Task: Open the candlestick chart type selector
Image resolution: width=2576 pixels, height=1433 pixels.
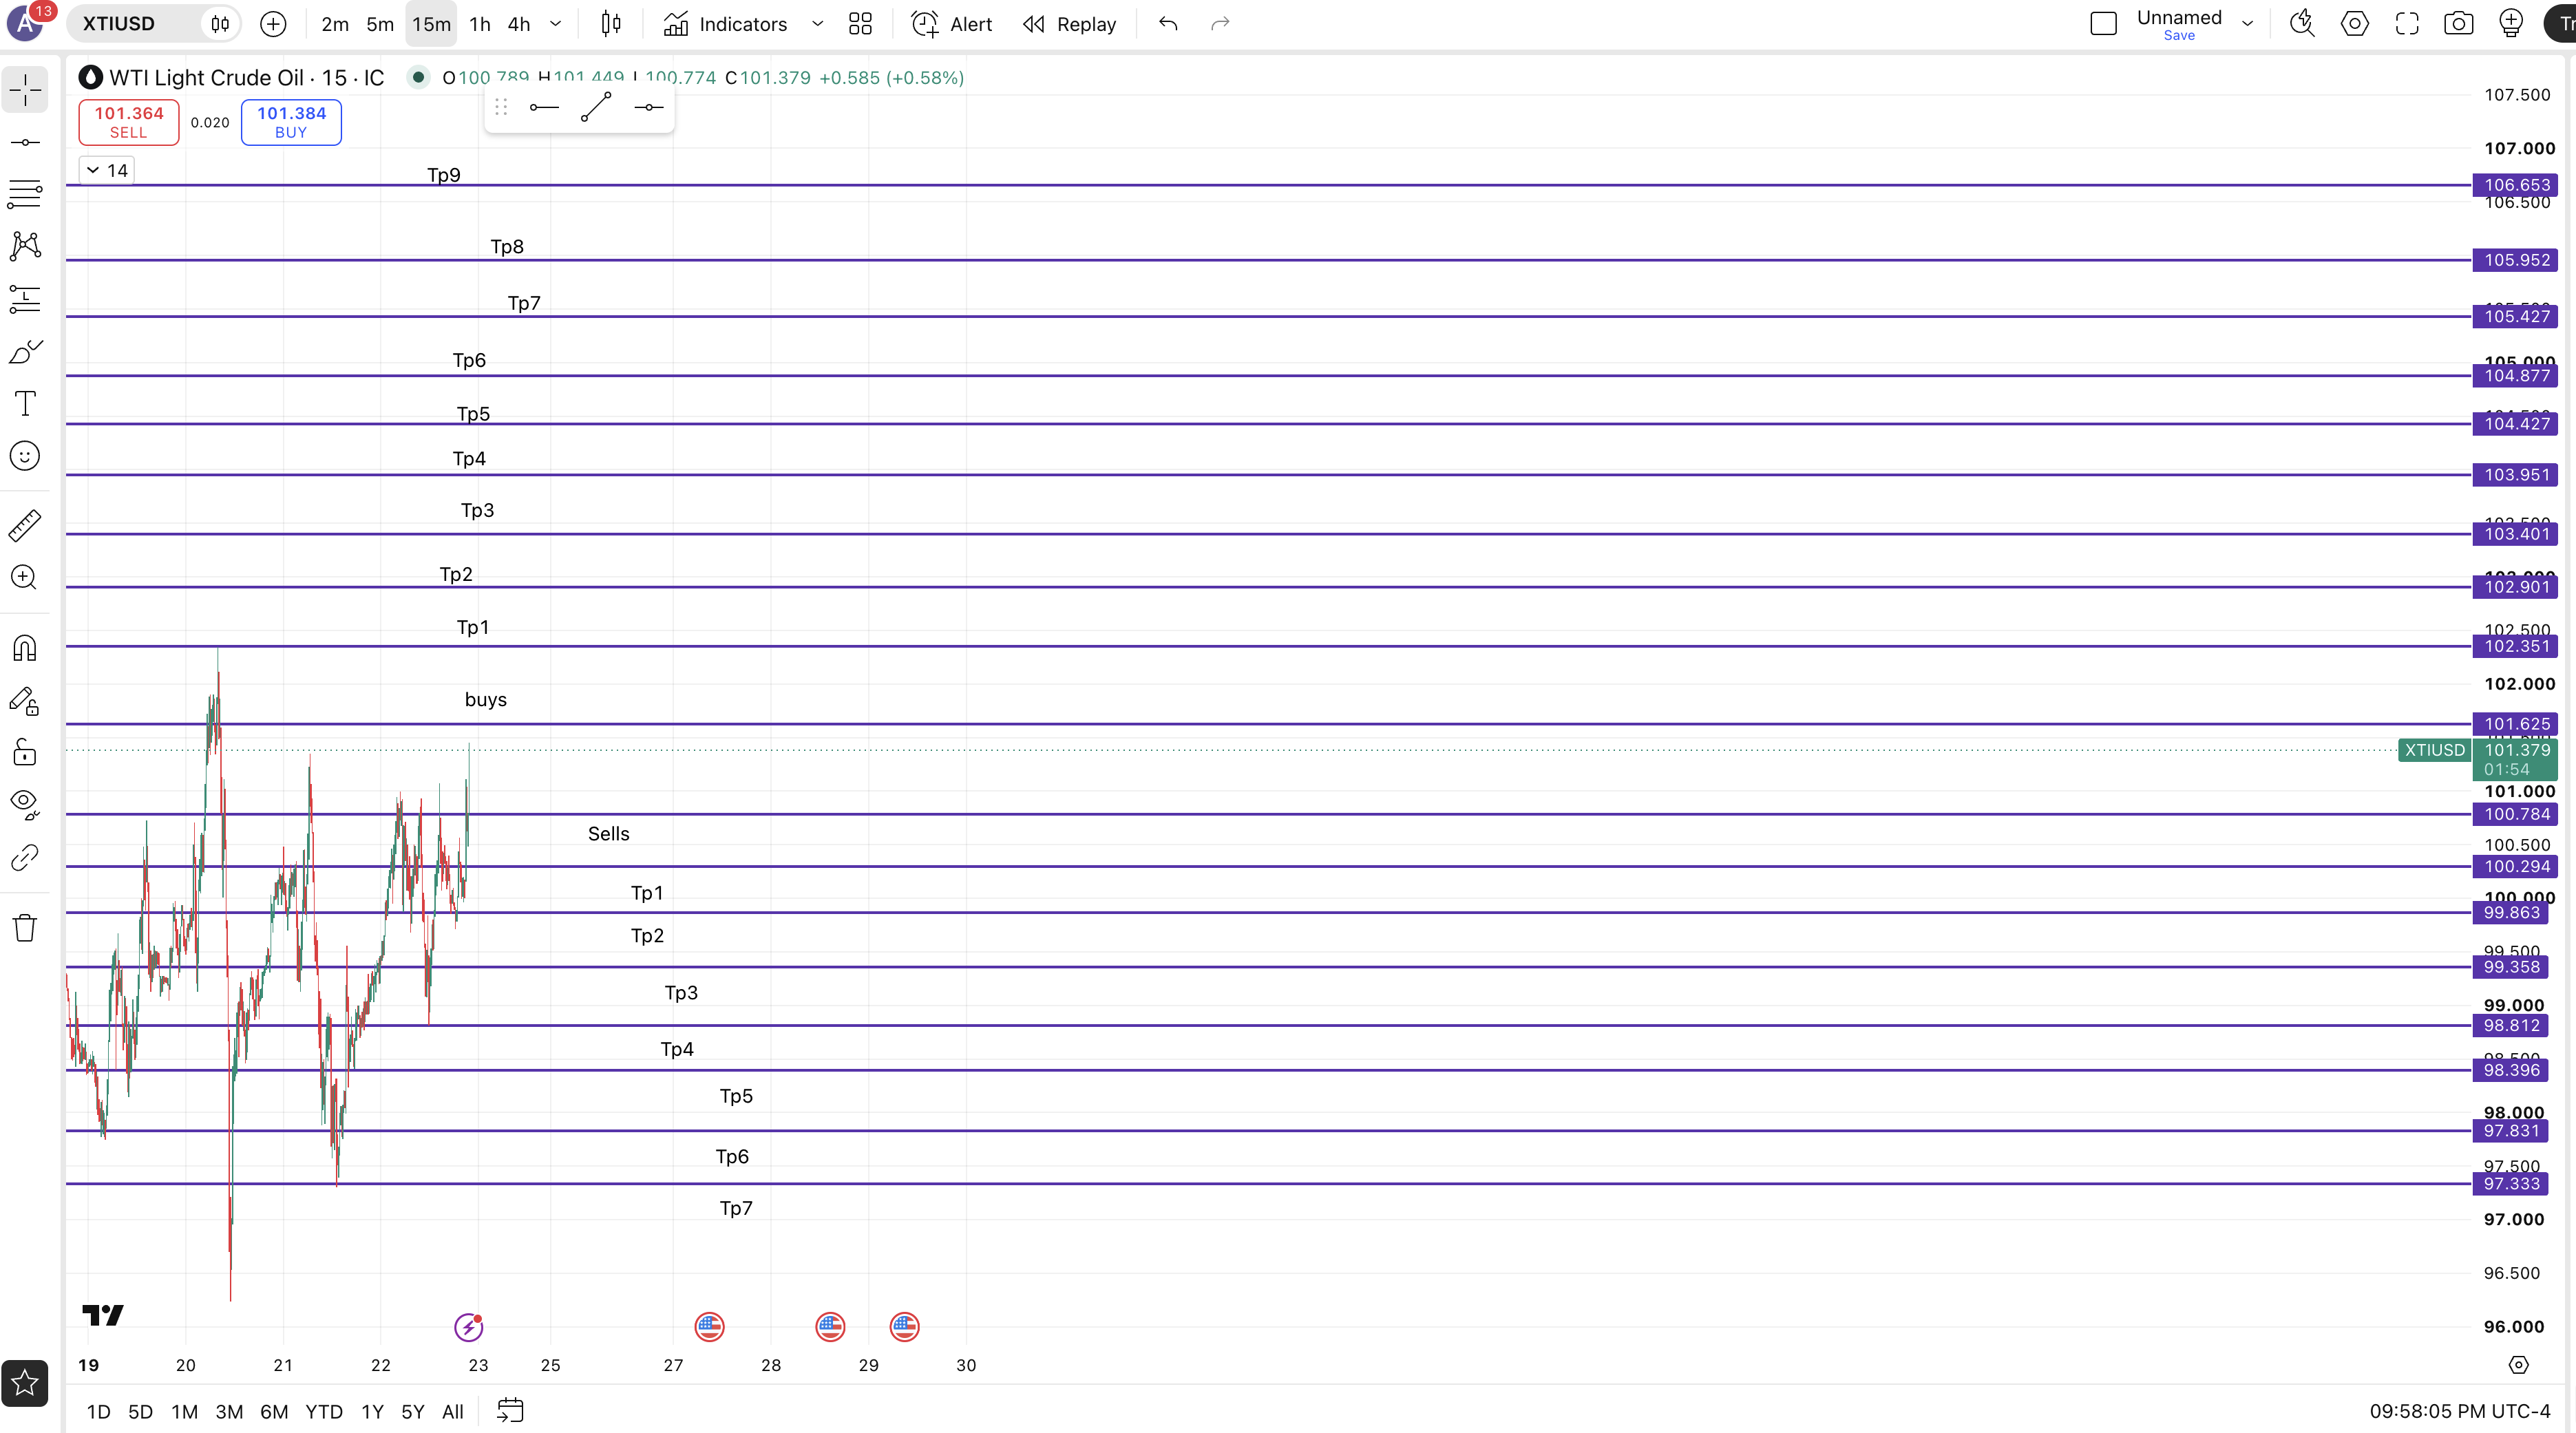Action: 611,24
